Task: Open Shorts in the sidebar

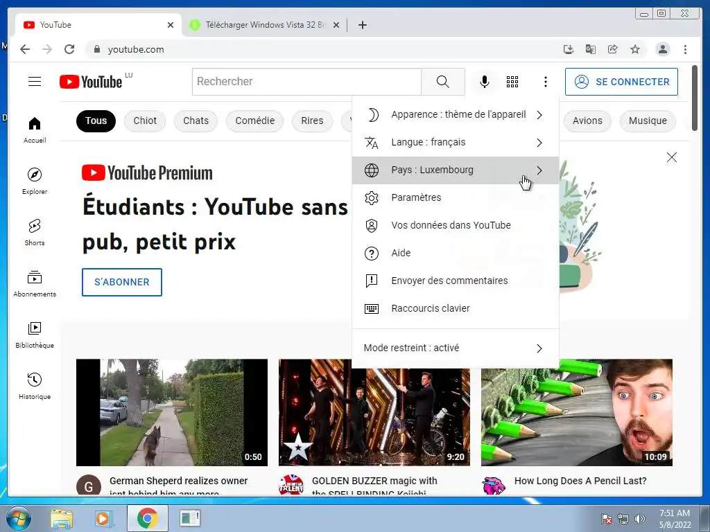Action: (35, 233)
